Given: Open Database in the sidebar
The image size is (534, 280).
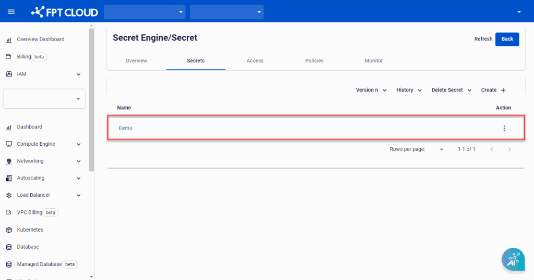Looking at the screenshot, I should tap(28, 247).
